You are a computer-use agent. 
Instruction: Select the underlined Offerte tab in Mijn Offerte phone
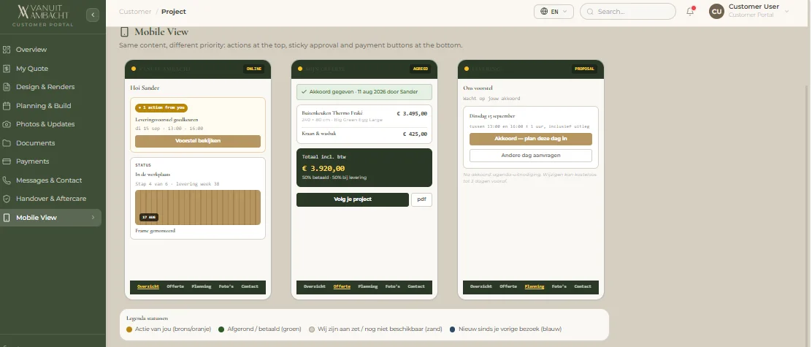[342, 286]
